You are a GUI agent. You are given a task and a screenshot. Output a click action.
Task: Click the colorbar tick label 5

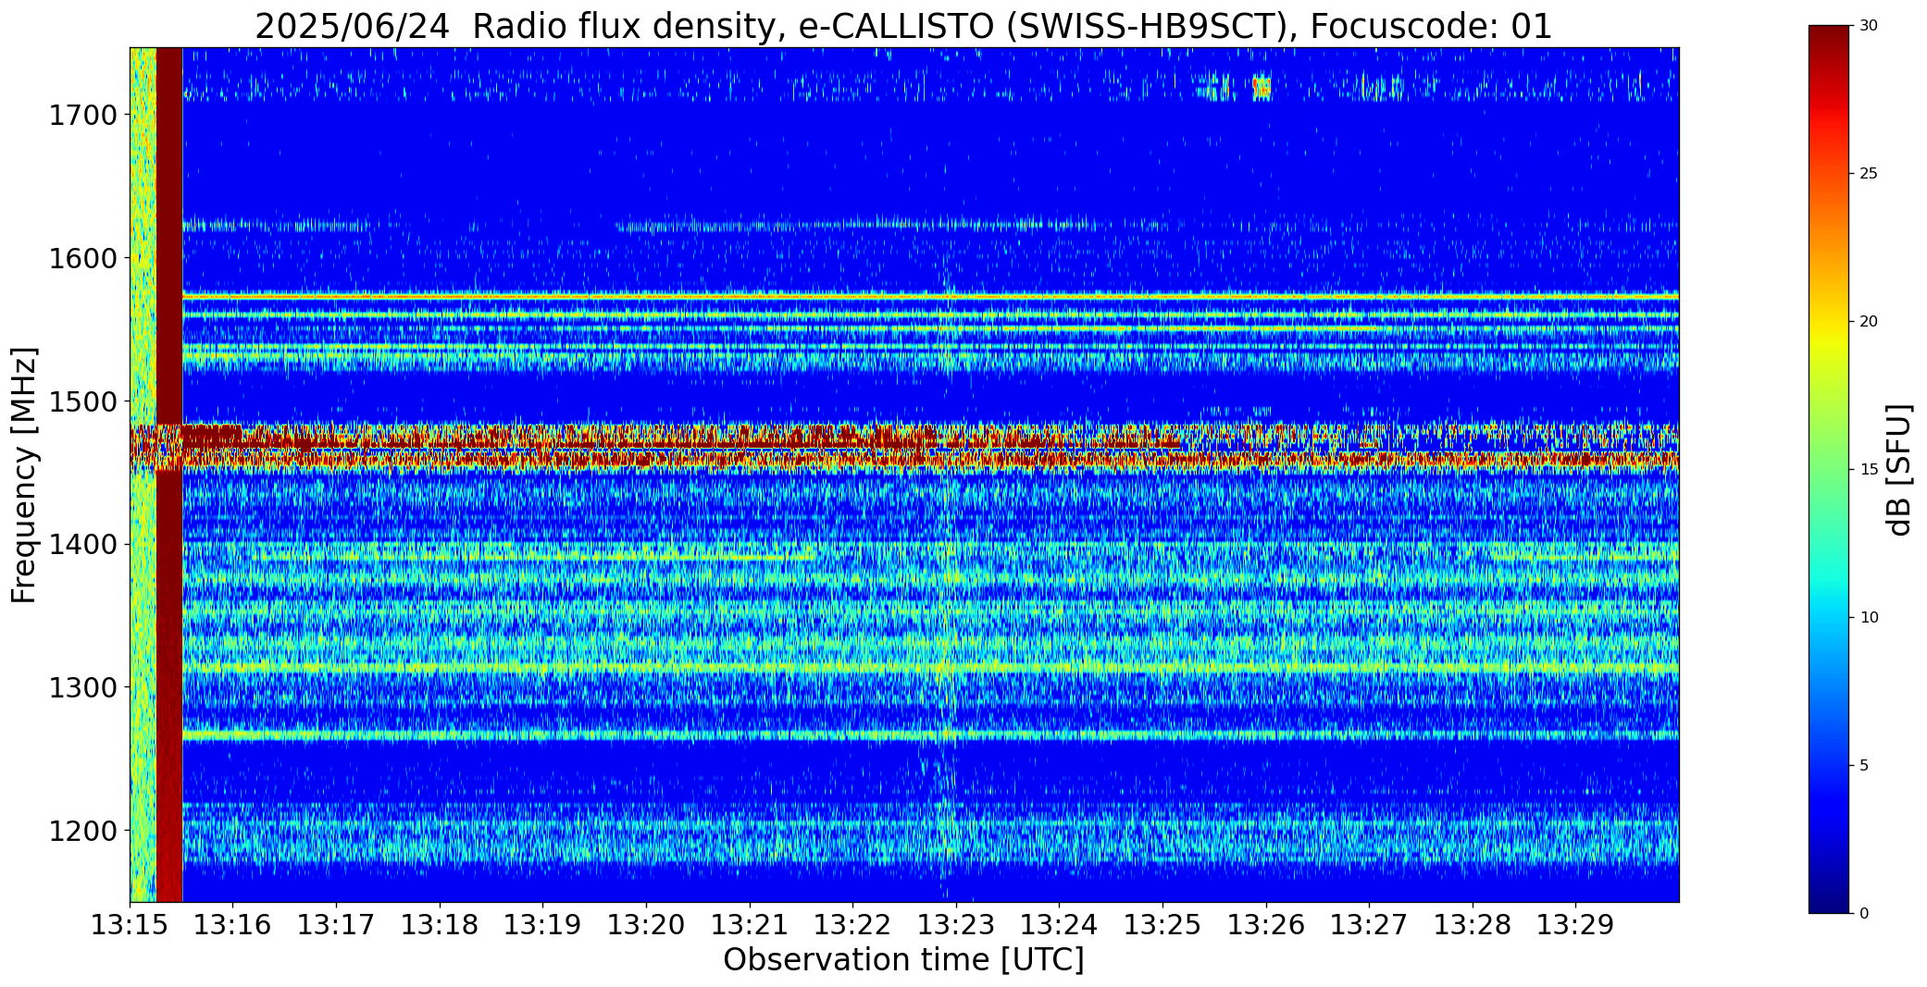pos(1864,766)
